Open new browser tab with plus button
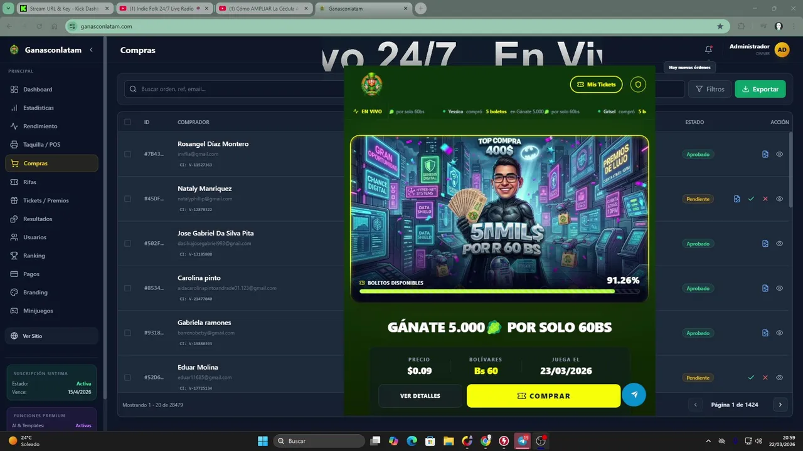This screenshot has width=803, height=451. pyautogui.click(x=421, y=9)
